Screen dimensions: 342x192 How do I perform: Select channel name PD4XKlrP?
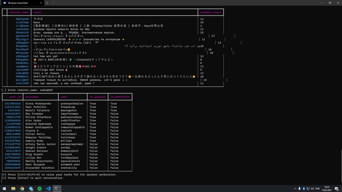(x=22, y=33)
